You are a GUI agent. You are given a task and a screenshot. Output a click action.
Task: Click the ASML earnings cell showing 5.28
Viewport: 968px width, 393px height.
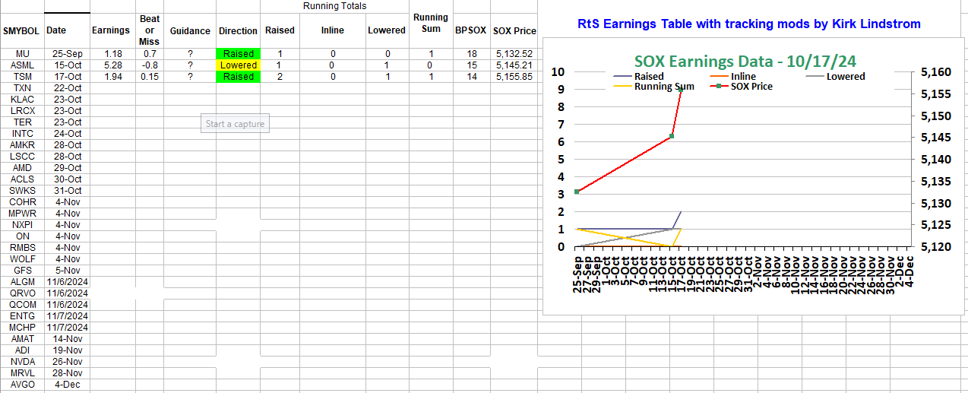[112, 65]
